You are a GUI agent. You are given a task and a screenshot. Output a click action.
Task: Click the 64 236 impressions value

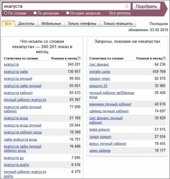point(160,64)
